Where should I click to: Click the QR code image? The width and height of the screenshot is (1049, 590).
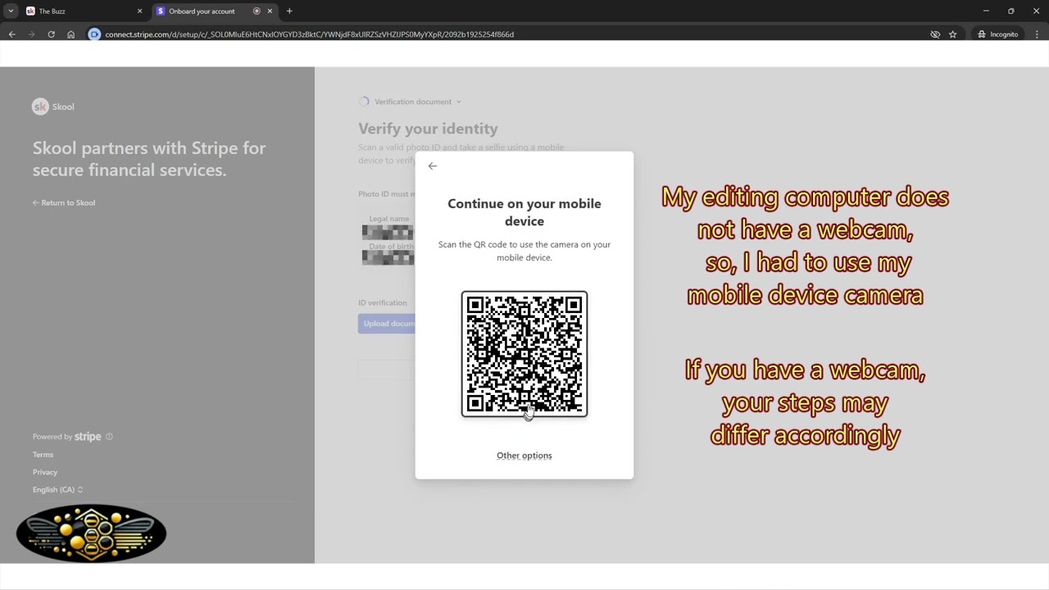tap(524, 354)
